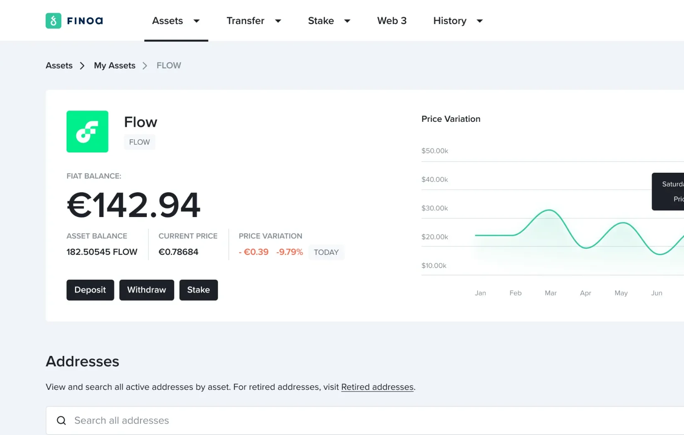Open the Stake navigation menu item
Image resolution: width=684 pixels, height=435 pixels.
coord(321,21)
